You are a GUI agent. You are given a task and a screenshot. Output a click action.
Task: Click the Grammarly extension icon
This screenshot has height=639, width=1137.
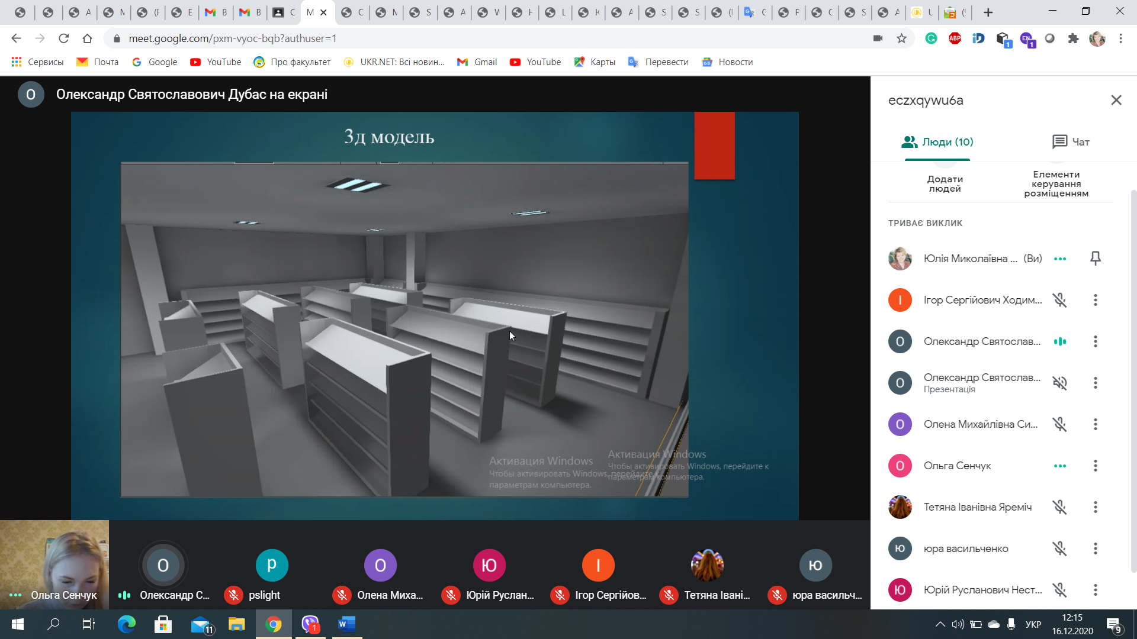[931, 38]
